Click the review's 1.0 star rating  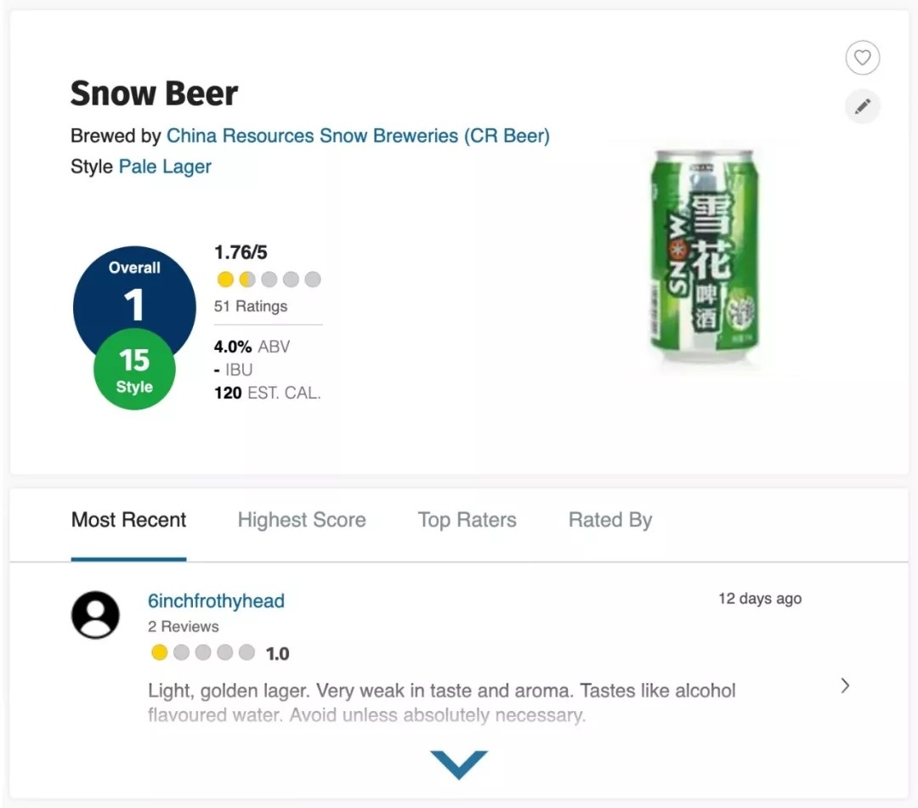[x=219, y=653]
